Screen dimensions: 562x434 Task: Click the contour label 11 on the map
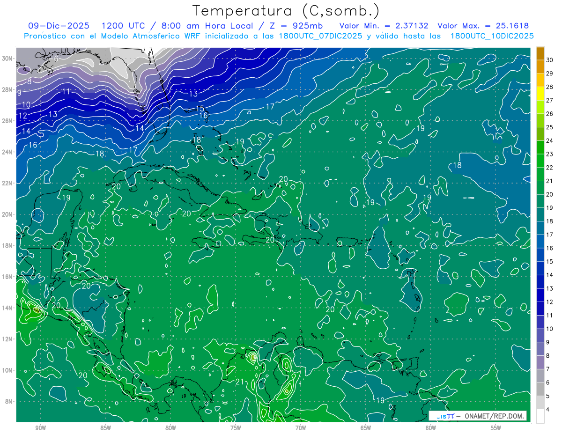point(66,91)
